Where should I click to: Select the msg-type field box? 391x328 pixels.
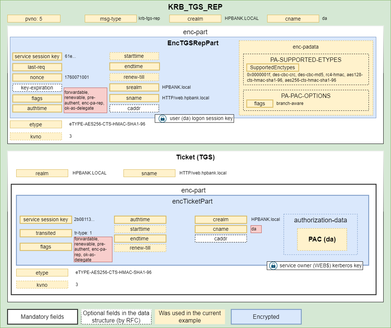point(111,19)
